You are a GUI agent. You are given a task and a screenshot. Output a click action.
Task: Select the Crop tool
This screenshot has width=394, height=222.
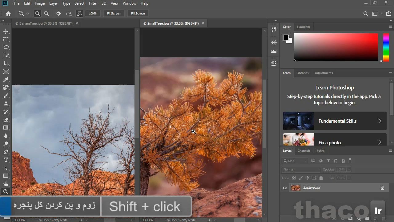[6, 64]
